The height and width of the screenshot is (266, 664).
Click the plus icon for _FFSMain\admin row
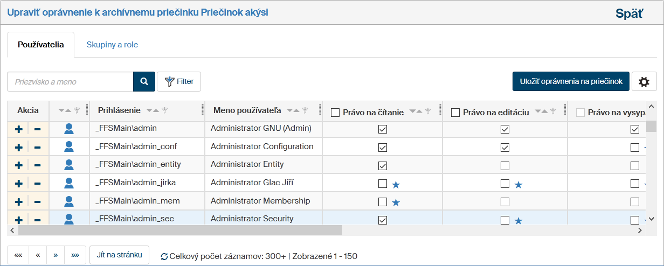click(18, 129)
